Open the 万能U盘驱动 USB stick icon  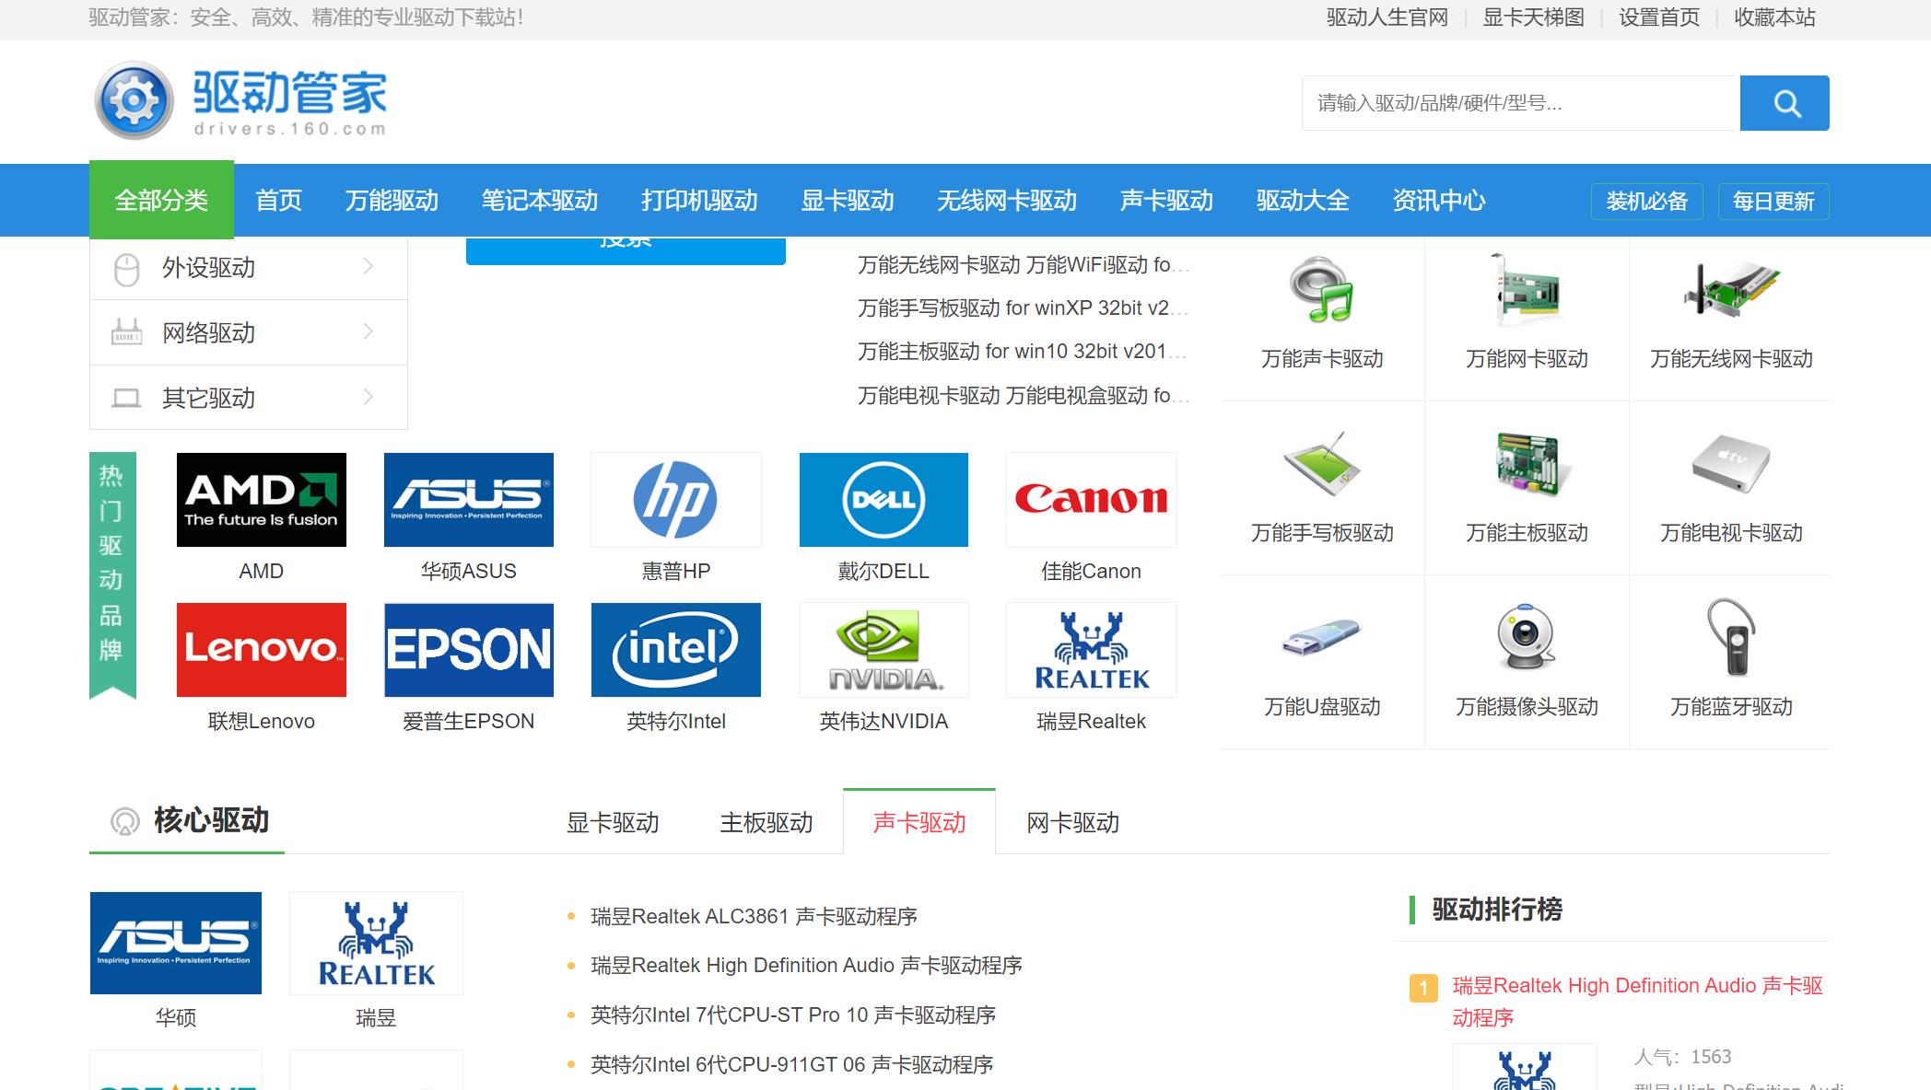1321,637
